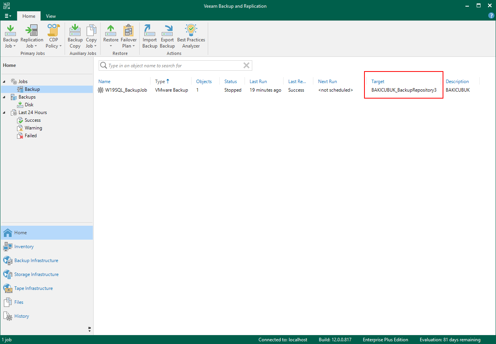Open the Restore ribbon button
This screenshot has height=344, width=496.
(x=111, y=36)
